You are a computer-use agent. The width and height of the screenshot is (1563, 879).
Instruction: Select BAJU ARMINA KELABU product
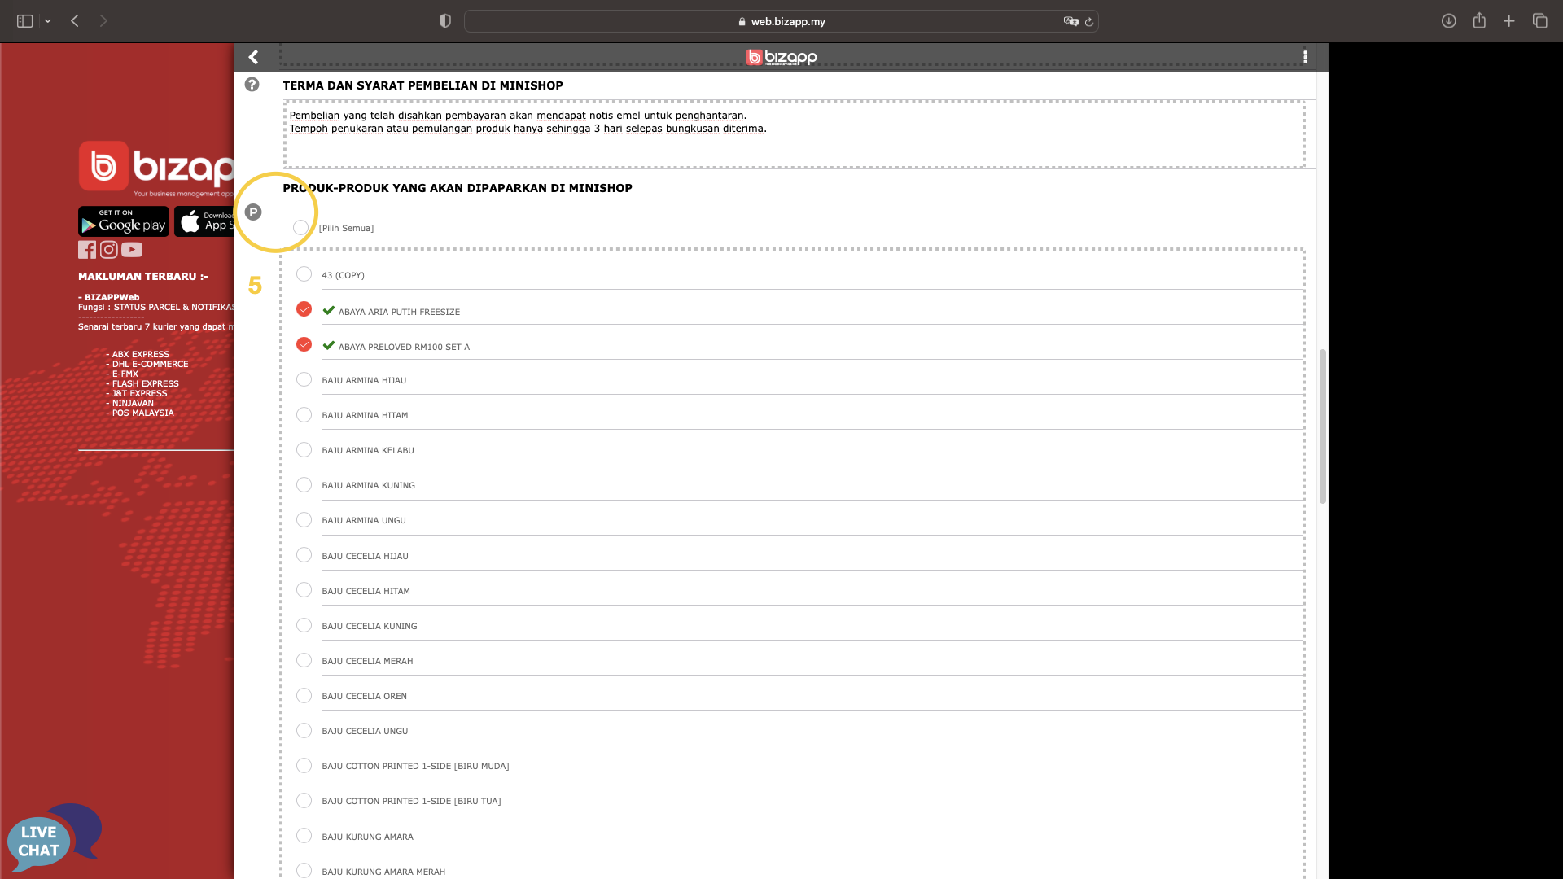point(304,450)
